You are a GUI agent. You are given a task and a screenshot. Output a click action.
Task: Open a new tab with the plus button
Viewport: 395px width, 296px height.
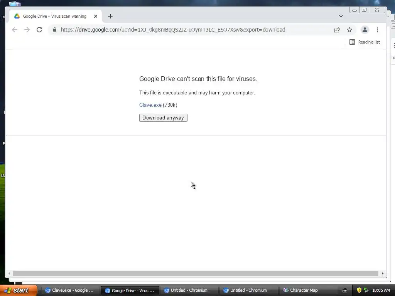point(110,16)
